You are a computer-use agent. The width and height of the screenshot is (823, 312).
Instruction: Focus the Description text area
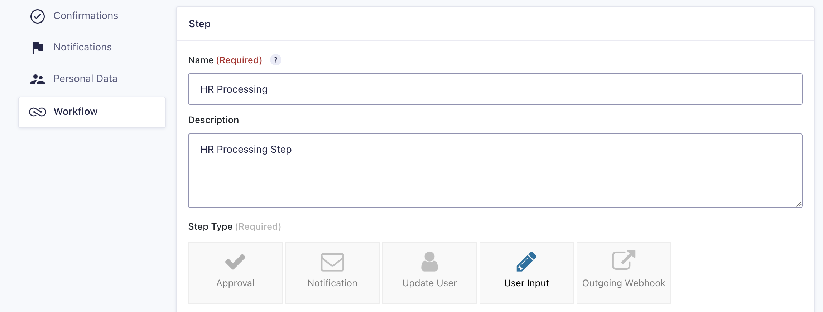pyautogui.click(x=495, y=171)
